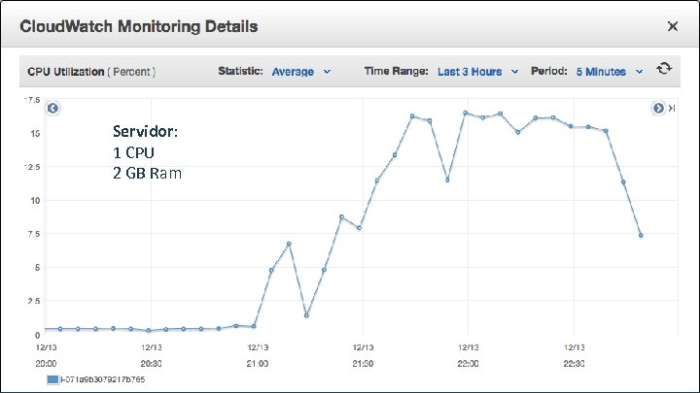
Task: Close the CloudWatch Monitoring Details dialog
Action: tap(673, 26)
